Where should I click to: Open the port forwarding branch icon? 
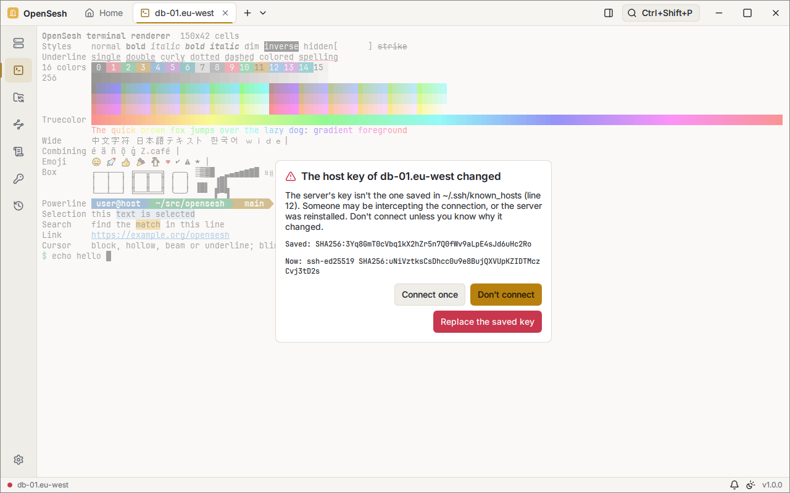[x=19, y=124]
